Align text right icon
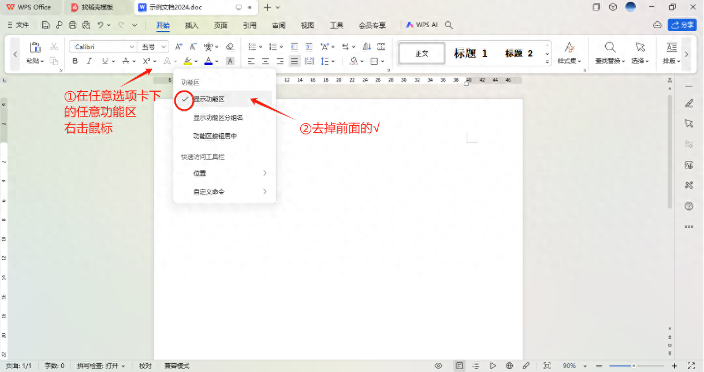Image resolution: width=704 pixels, height=372 pixels. 280,61
